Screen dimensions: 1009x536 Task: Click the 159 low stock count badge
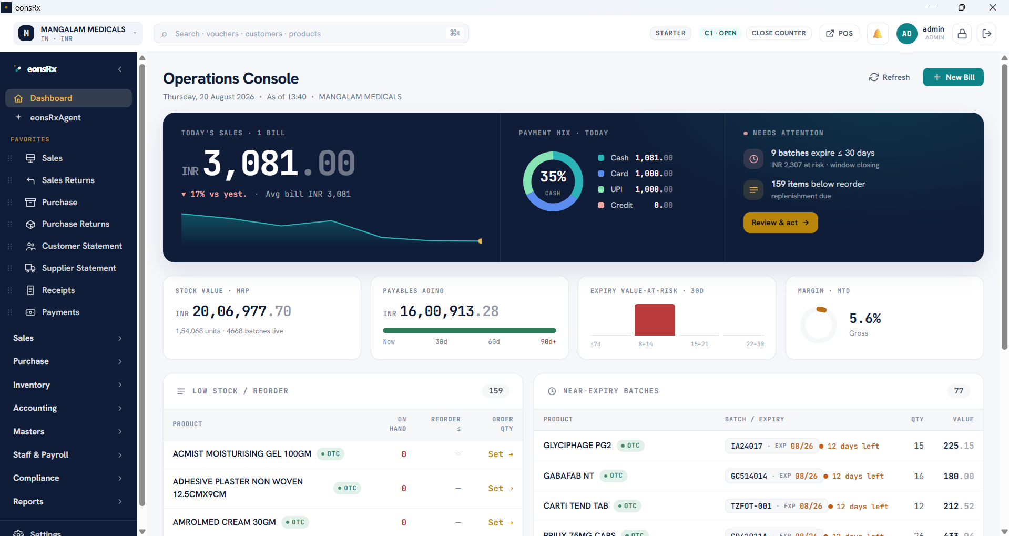point(496,391)
